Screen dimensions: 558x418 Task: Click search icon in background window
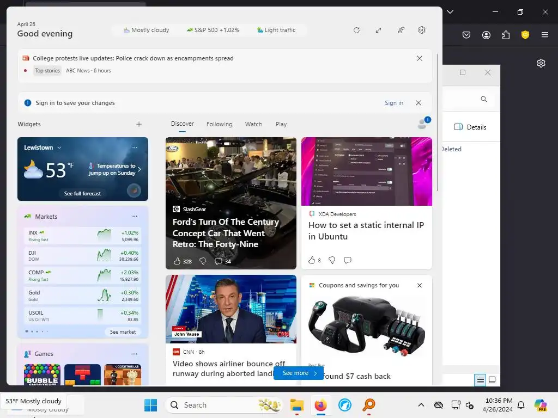[484, 99]
